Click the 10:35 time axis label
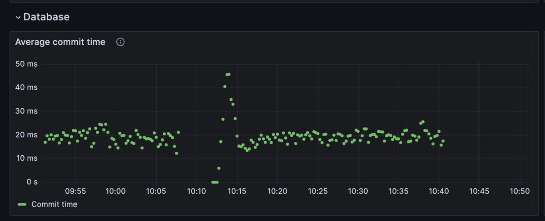 pos(399,191)
